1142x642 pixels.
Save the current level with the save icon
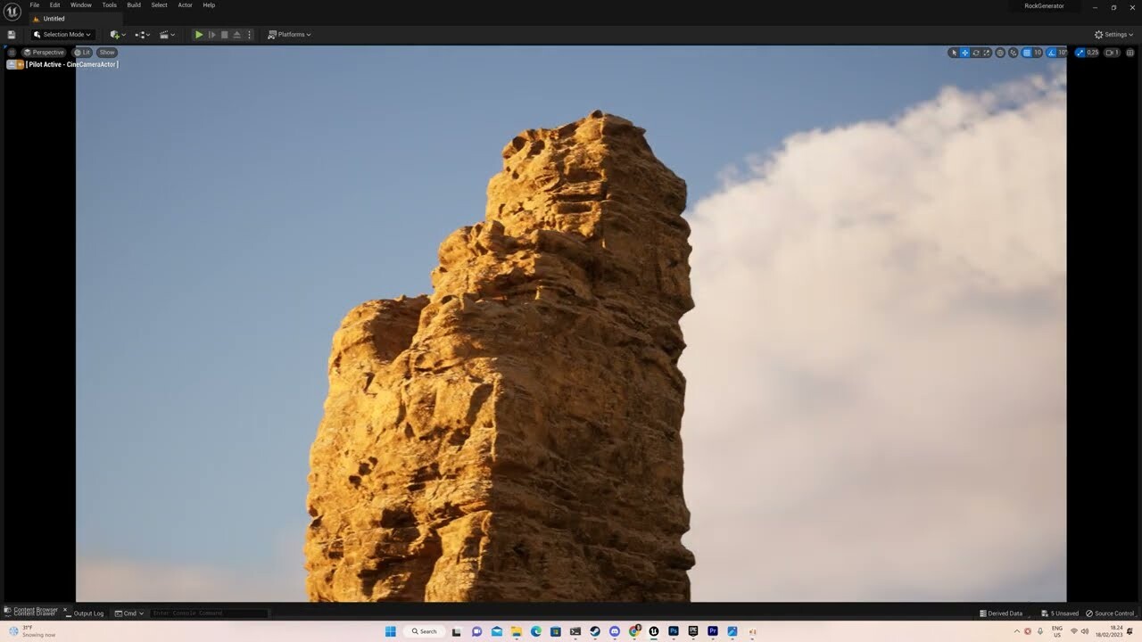pos(11,34)
